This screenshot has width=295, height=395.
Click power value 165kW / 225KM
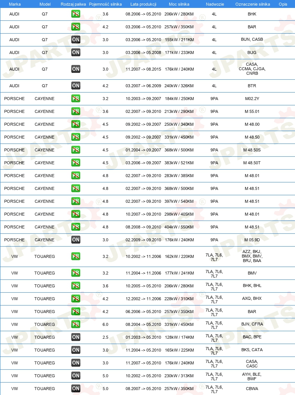pos(179,350)
